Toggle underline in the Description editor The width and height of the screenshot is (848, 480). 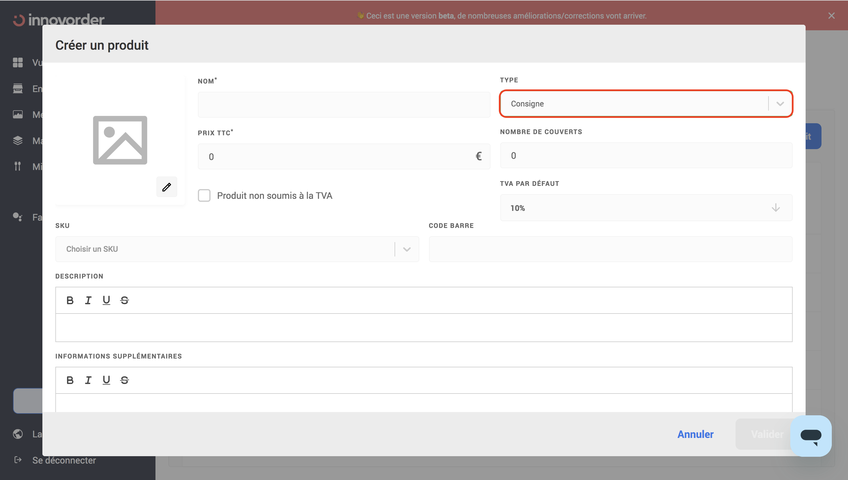(106, 300)
